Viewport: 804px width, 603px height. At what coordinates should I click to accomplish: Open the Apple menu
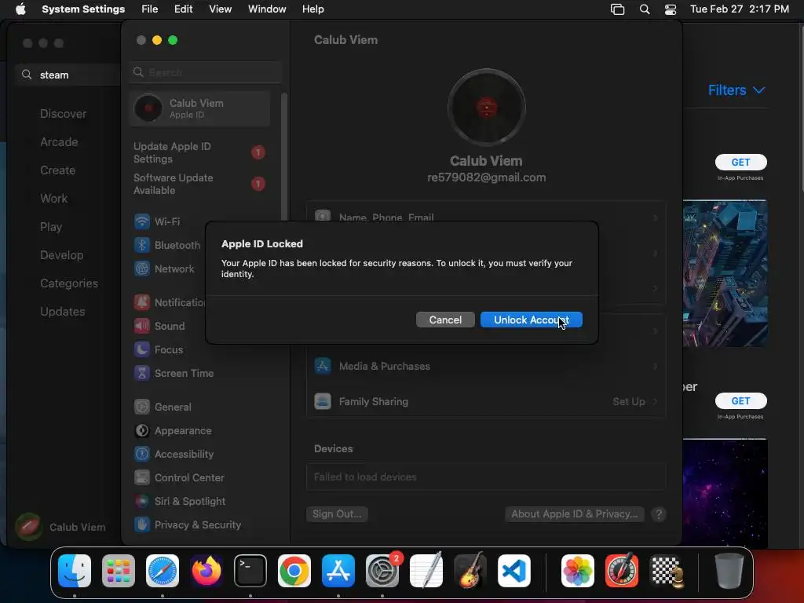[20, 9]
